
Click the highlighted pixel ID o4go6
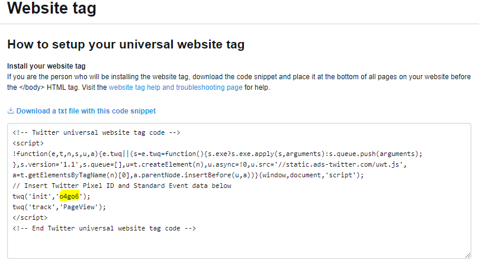click(69, 196)
